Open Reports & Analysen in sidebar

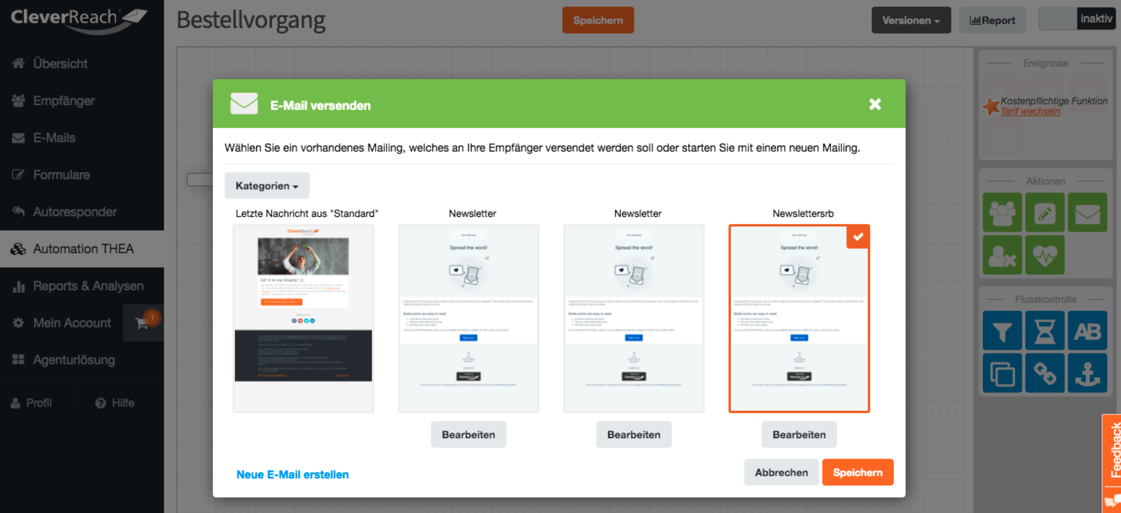click(88, 285)
